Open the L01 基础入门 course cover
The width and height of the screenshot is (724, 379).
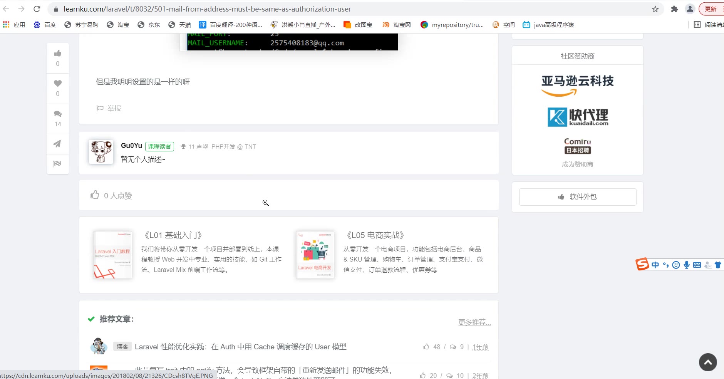click(x=113, y=255)
